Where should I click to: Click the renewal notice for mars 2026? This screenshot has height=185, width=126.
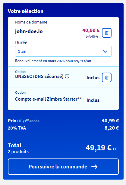tap(53, 61)
